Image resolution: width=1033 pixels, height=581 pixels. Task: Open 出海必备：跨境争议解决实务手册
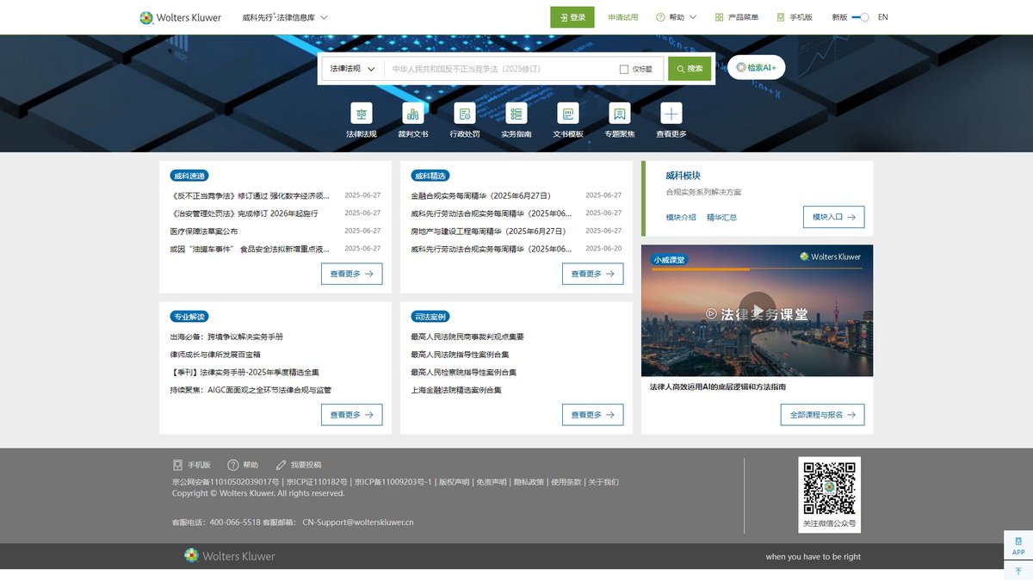[226, 337]
